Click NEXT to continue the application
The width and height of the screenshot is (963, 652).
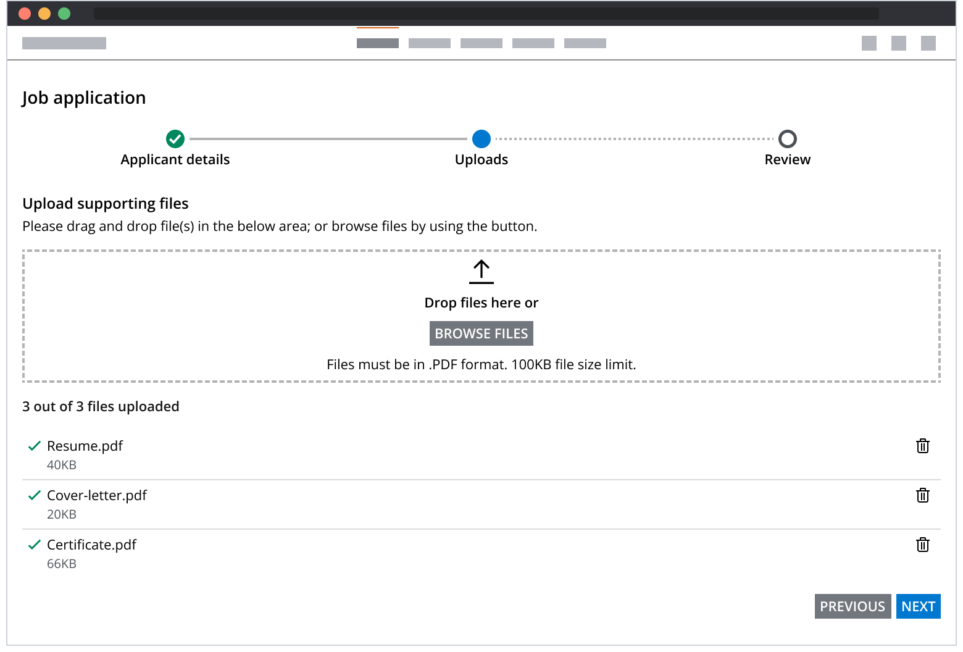[918, 606]
